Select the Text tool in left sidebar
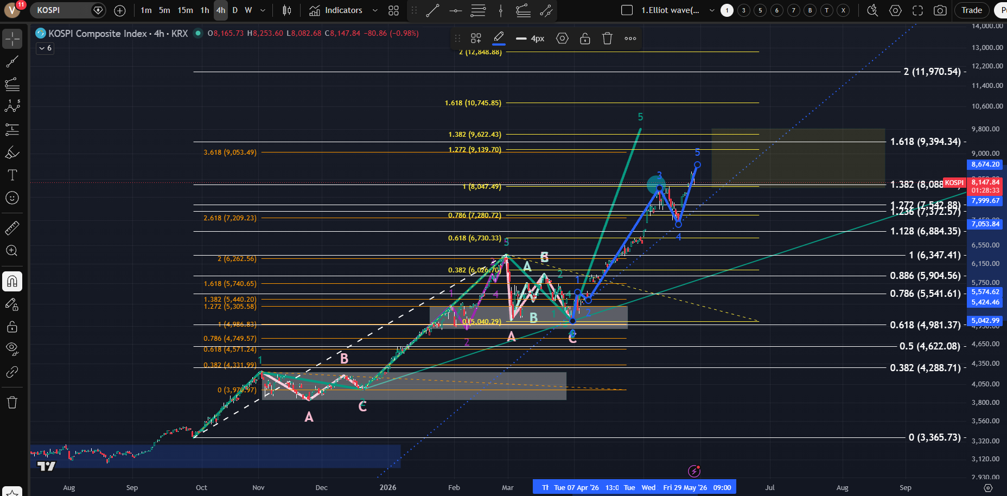Image resolution: width=1007 pixels, height=496 pixels. point(12,175)
